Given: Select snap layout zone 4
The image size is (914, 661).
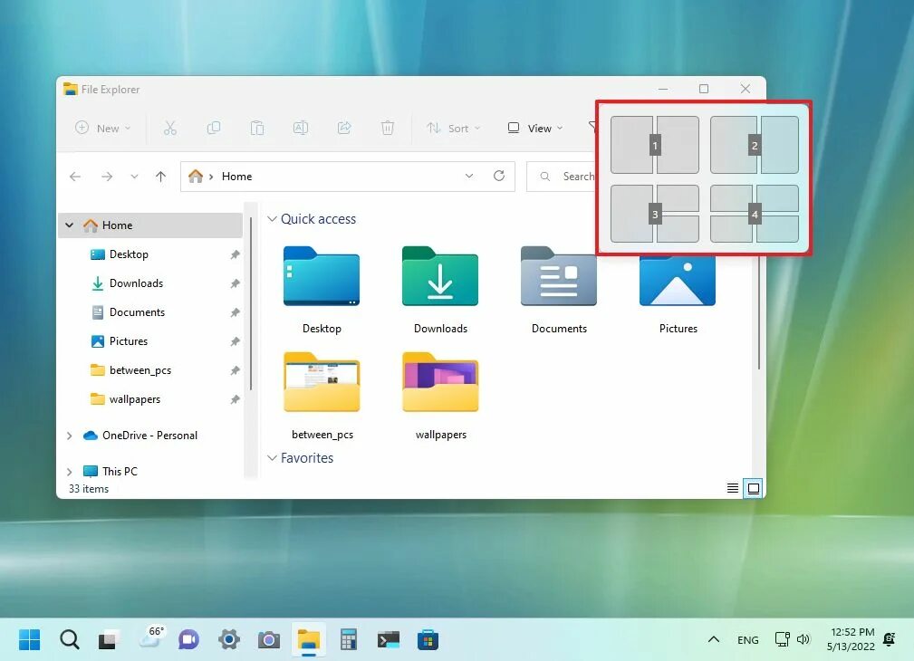Looking at the screenshot, I should point(755,214).
